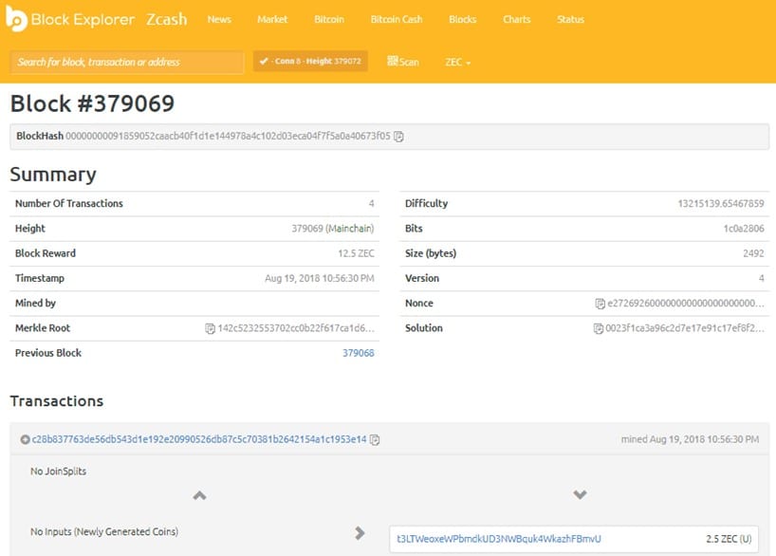Open the Status menu item

(x=571, y=19)
